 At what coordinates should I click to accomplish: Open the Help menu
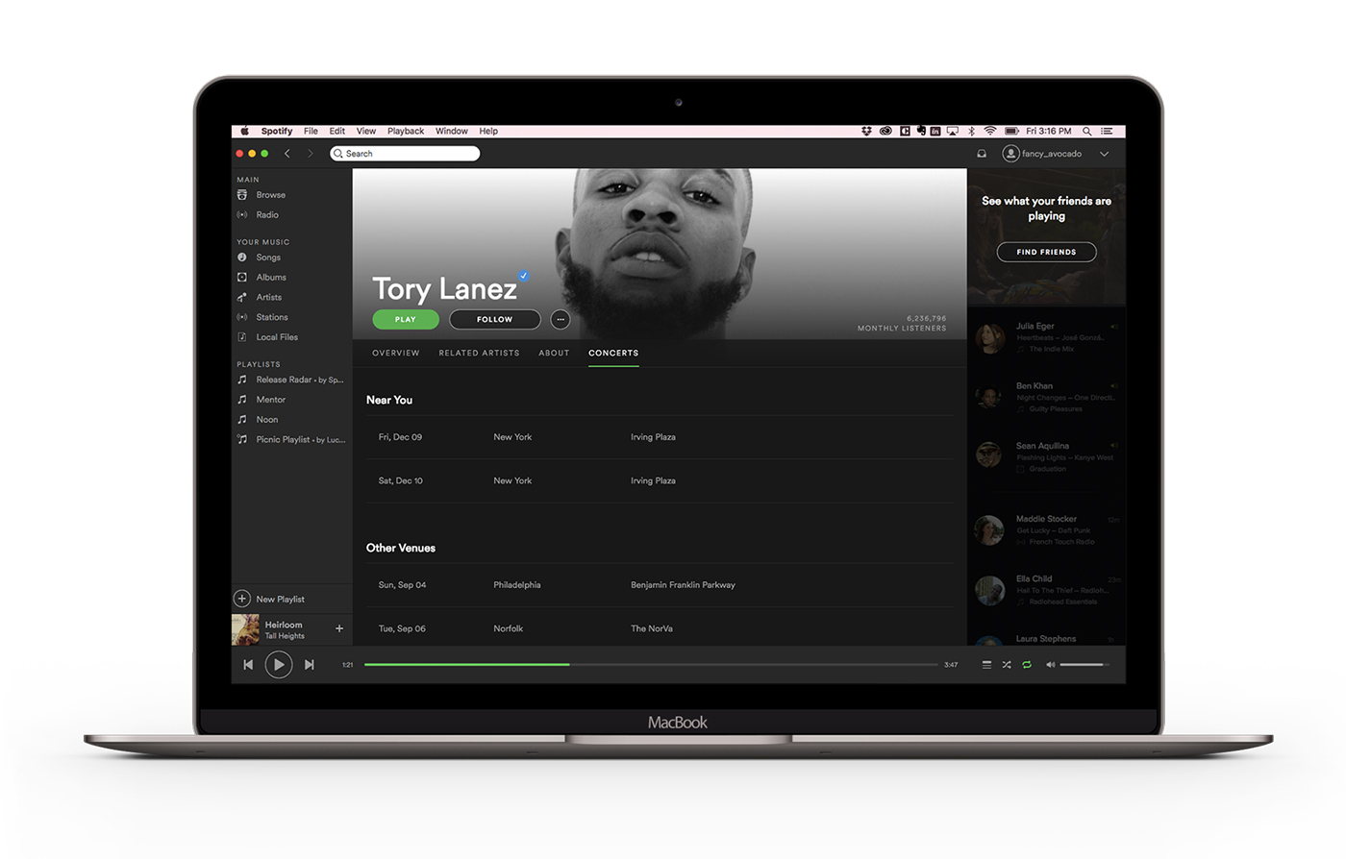click(x=488, y=132)
